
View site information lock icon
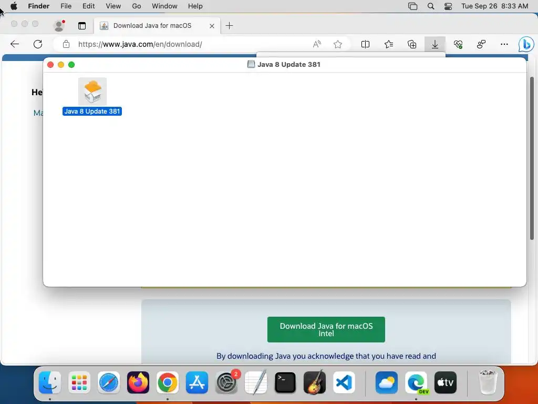pos(66,44)
